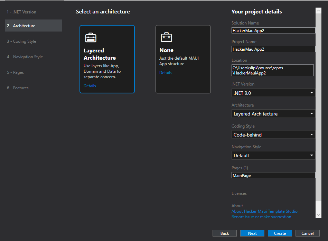Screen dimensions: 328x241
Task: Switch to step 6 - Features
Action: click(x=18, y=88)
